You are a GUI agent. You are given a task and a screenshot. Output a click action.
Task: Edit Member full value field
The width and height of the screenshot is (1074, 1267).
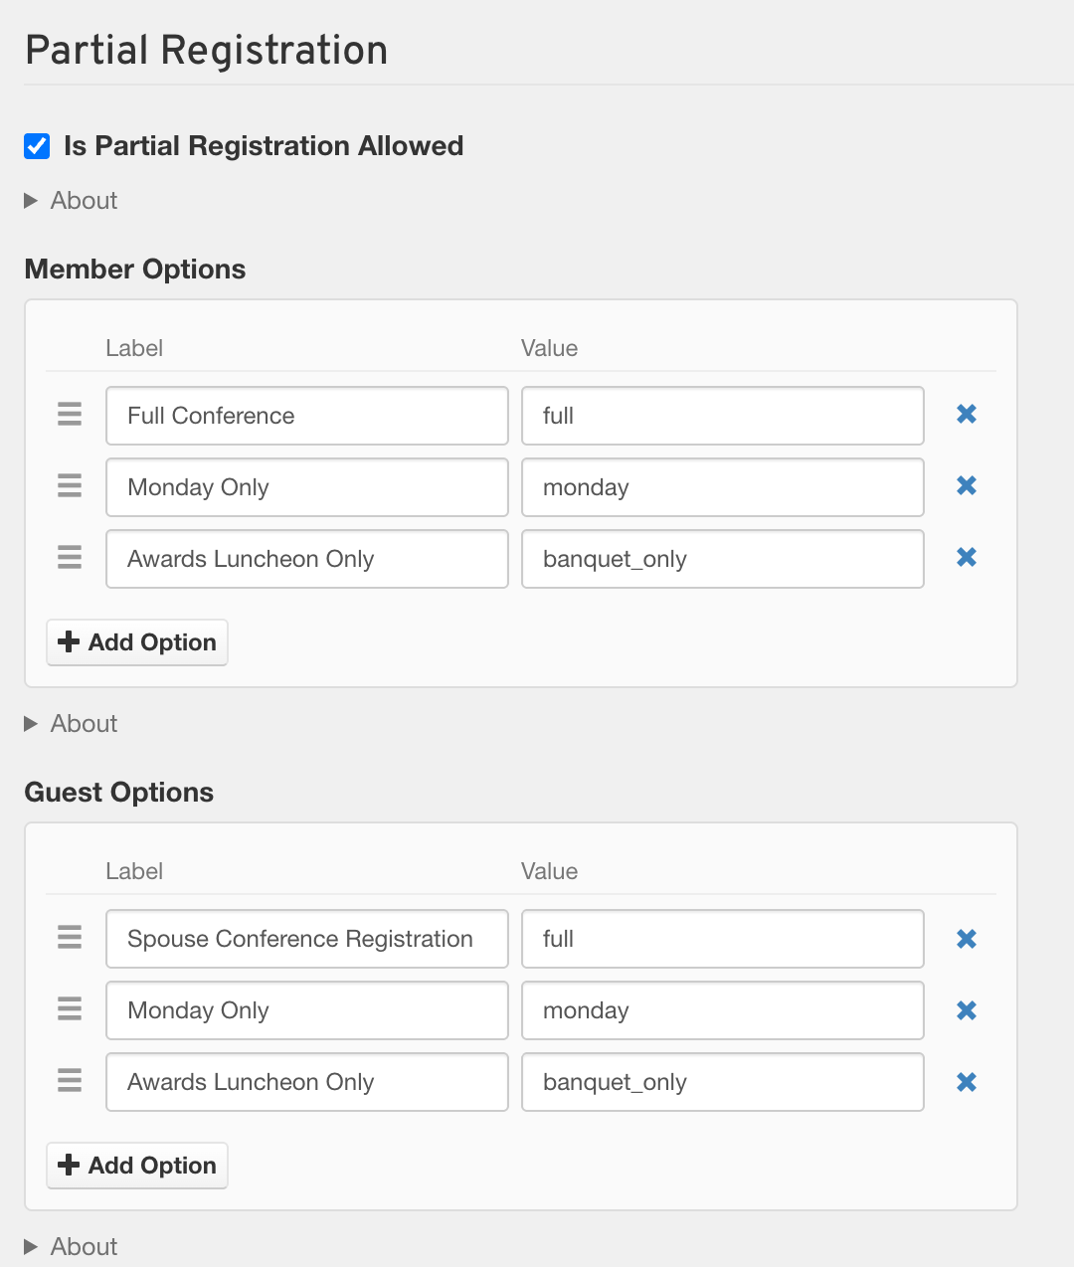[723, 416]
